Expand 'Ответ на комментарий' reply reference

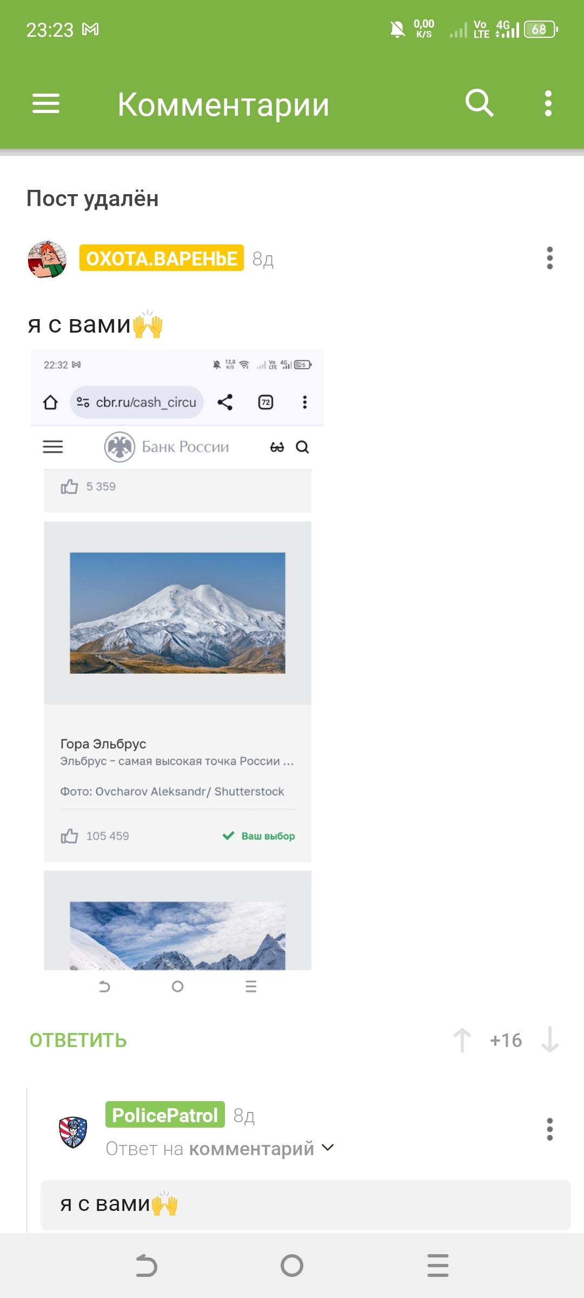click(210, 1148)
